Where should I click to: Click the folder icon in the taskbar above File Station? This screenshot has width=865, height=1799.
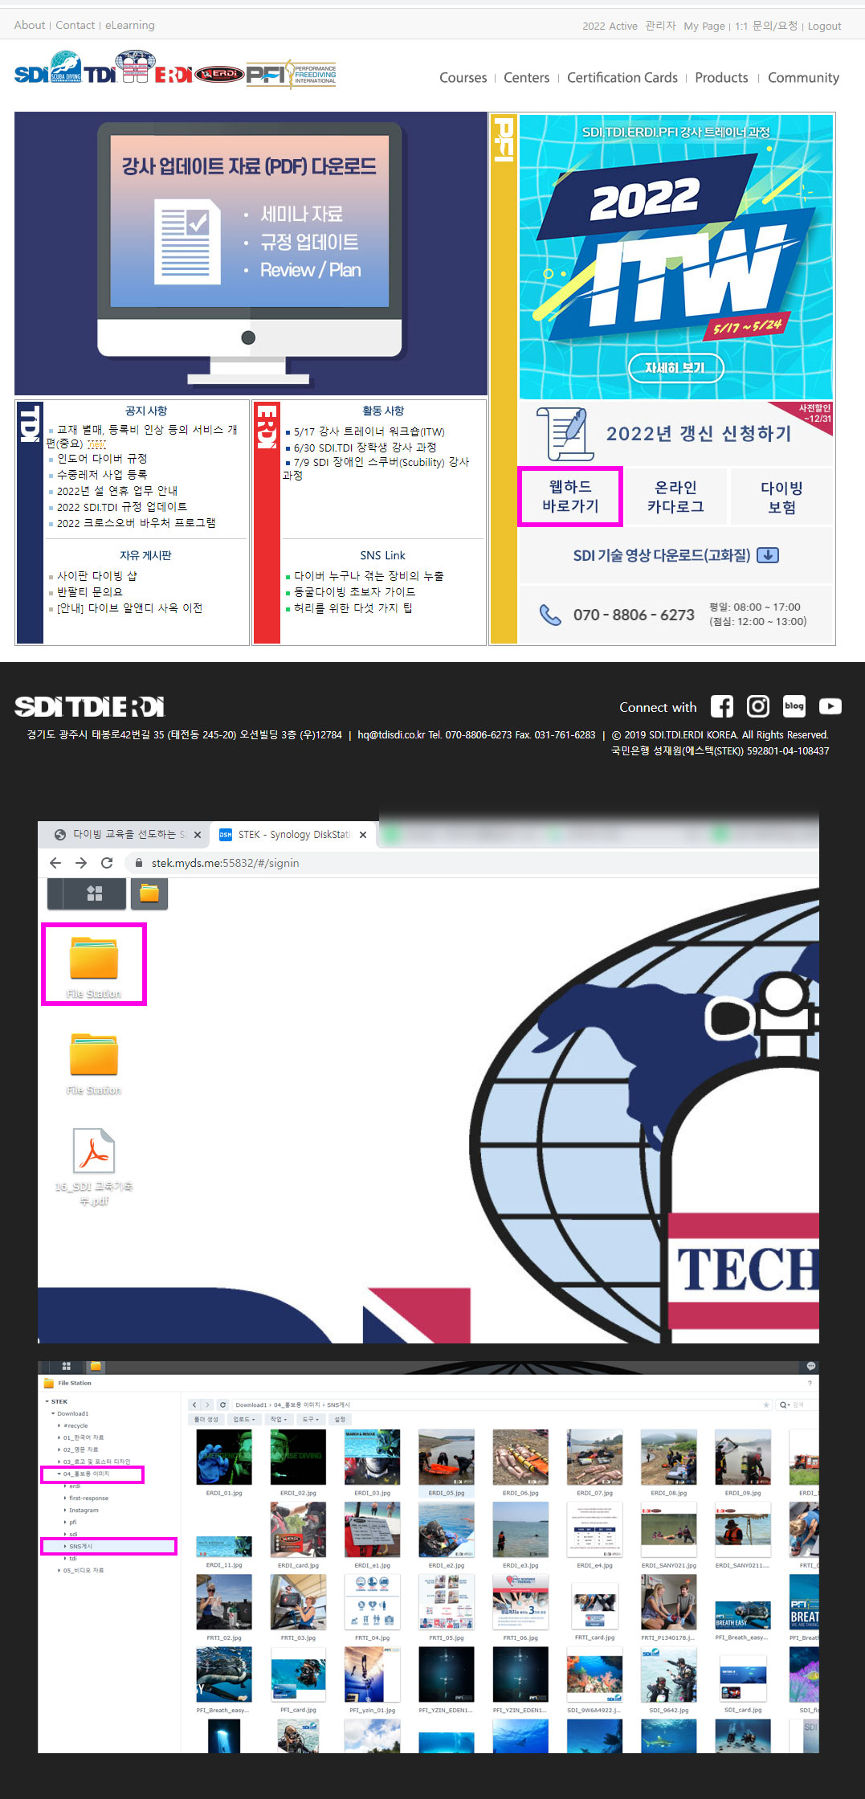pos(96,1366)
